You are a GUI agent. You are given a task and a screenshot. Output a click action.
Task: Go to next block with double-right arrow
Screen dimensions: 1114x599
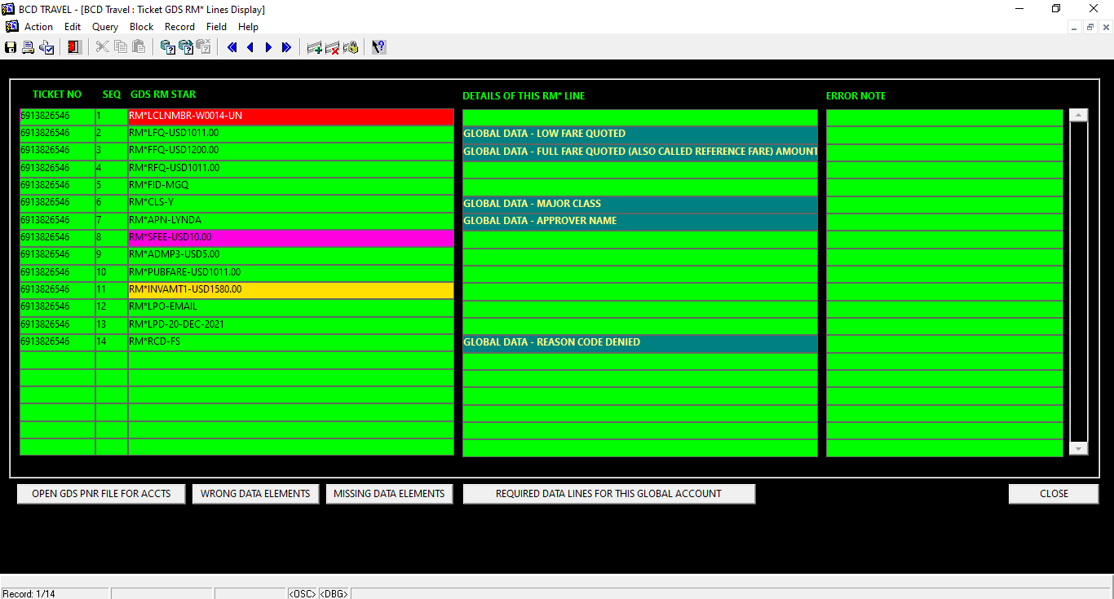tap(286, 47)
